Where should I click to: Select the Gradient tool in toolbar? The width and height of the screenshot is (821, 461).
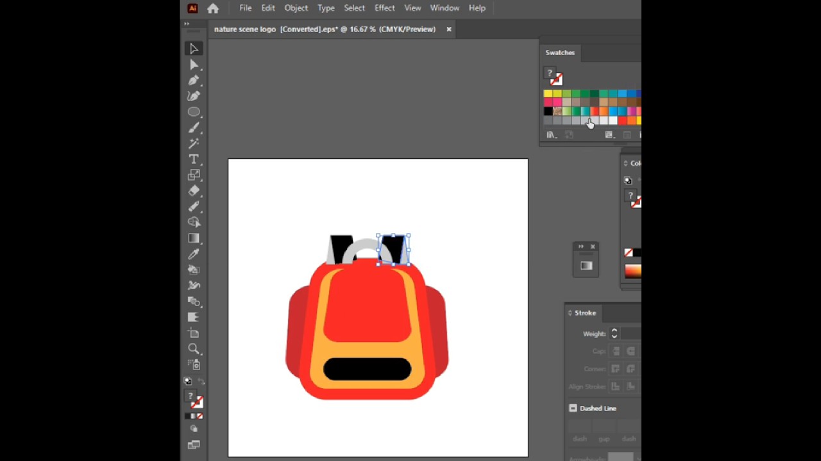coord(194,238)
